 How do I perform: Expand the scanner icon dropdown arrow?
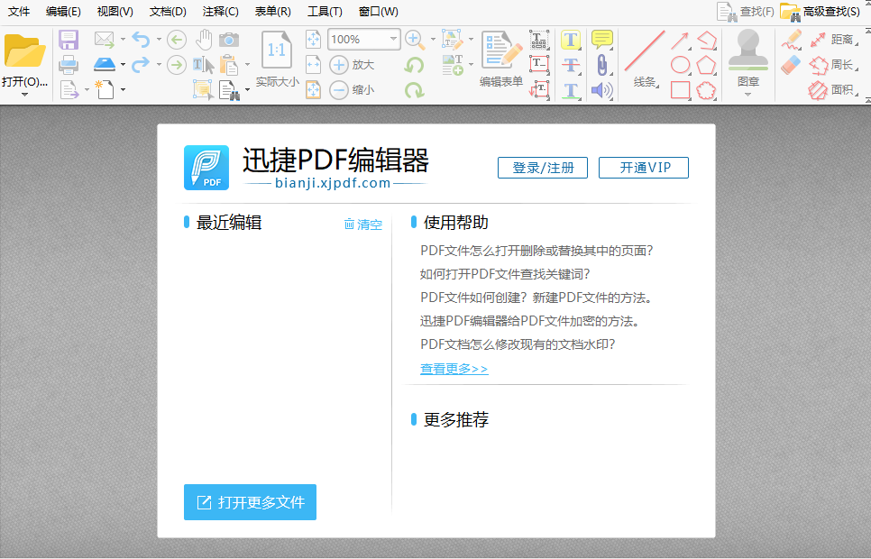tap(123, 64)
